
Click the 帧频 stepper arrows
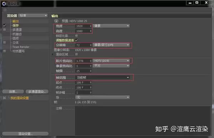[x=91, y=71]
